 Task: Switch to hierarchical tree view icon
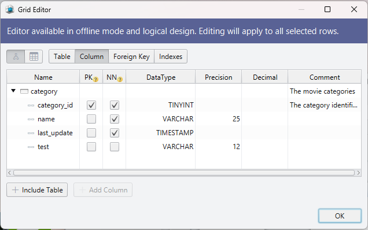click(x=16, y=57)
